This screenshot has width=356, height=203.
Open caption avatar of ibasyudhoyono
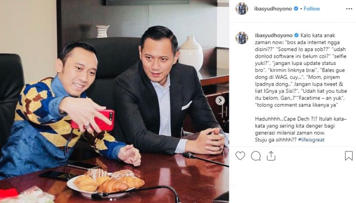(242, 38)
